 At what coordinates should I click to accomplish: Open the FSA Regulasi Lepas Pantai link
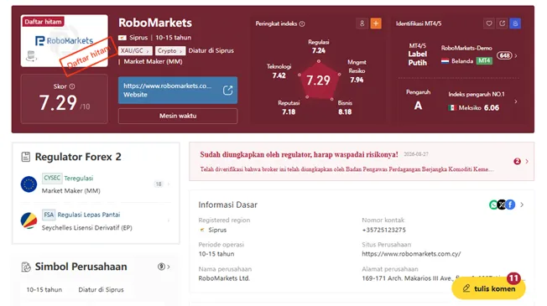click(x=89, y=215)
